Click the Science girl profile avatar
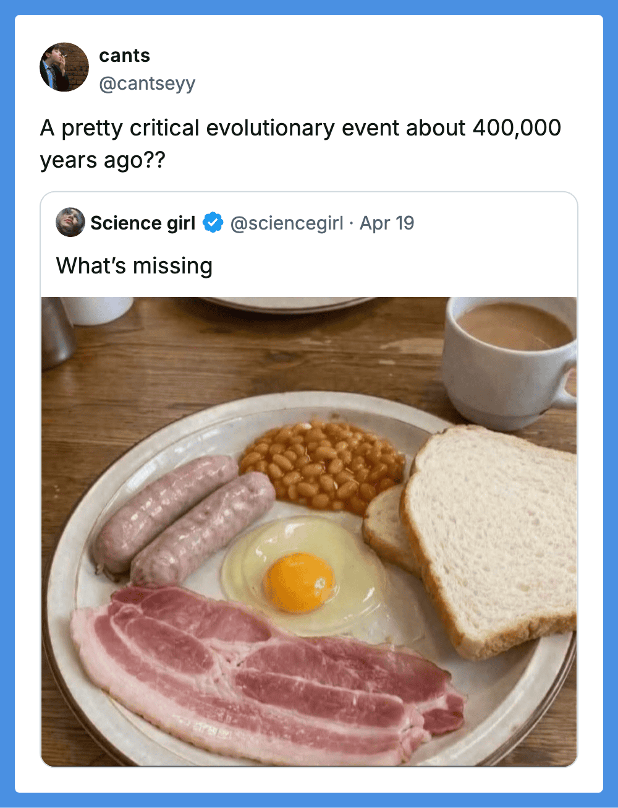 click(70, 223)
